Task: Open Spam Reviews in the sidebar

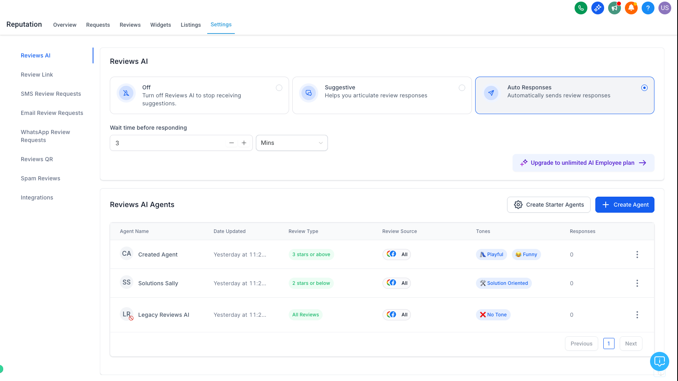Action: click(x=40, y=178)
